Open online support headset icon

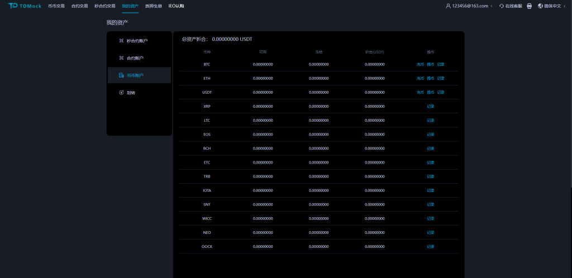point(502,6)
